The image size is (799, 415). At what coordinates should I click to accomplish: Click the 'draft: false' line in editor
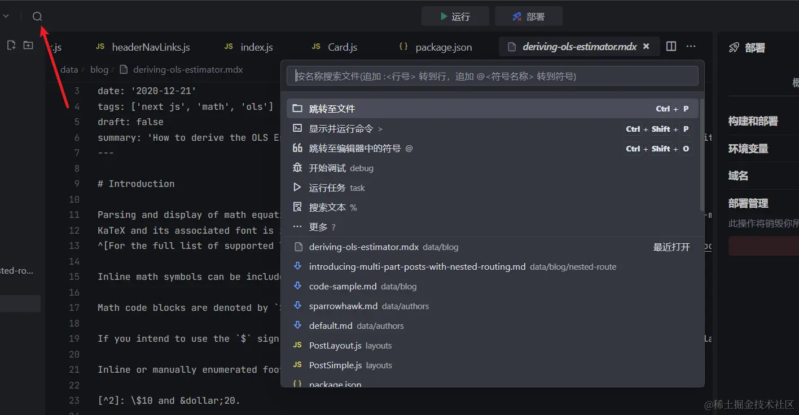tap(130, 122)
